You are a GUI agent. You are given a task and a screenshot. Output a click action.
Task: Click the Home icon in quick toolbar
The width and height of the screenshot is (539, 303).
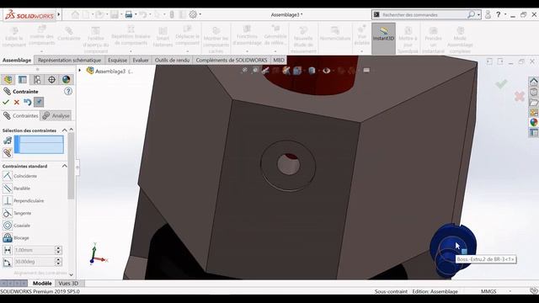[x=75, y=15]
